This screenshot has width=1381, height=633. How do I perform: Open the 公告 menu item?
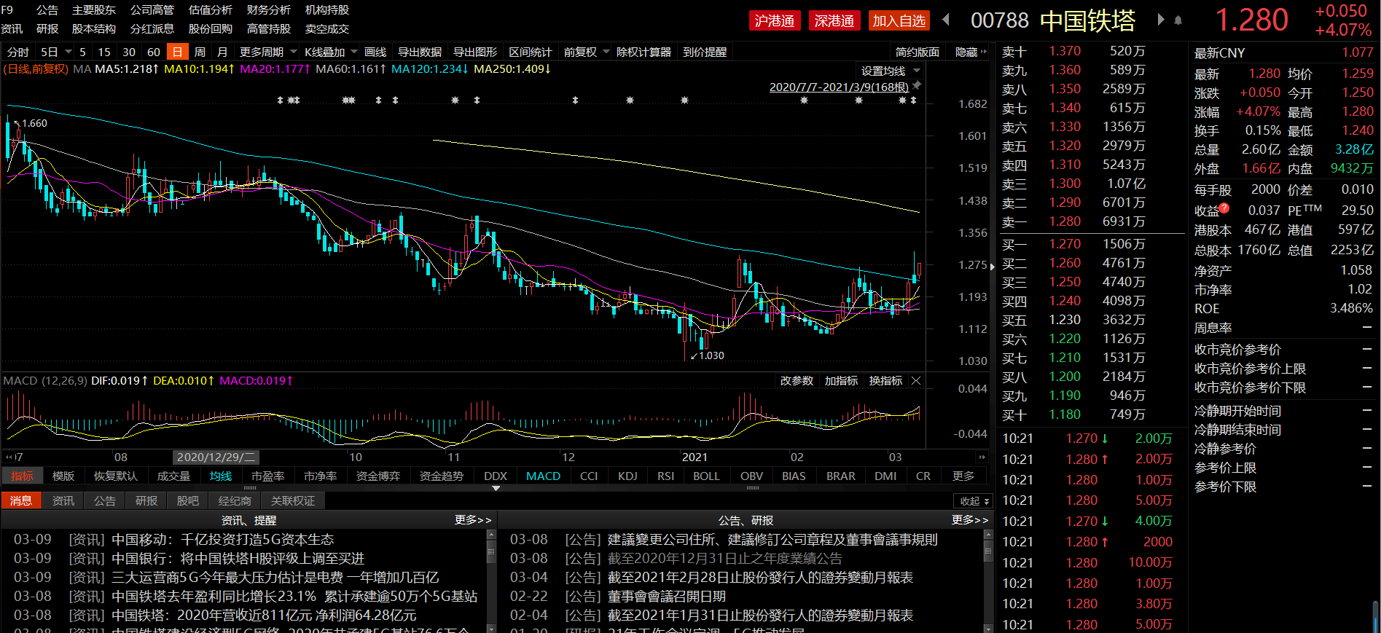(47, 10)
